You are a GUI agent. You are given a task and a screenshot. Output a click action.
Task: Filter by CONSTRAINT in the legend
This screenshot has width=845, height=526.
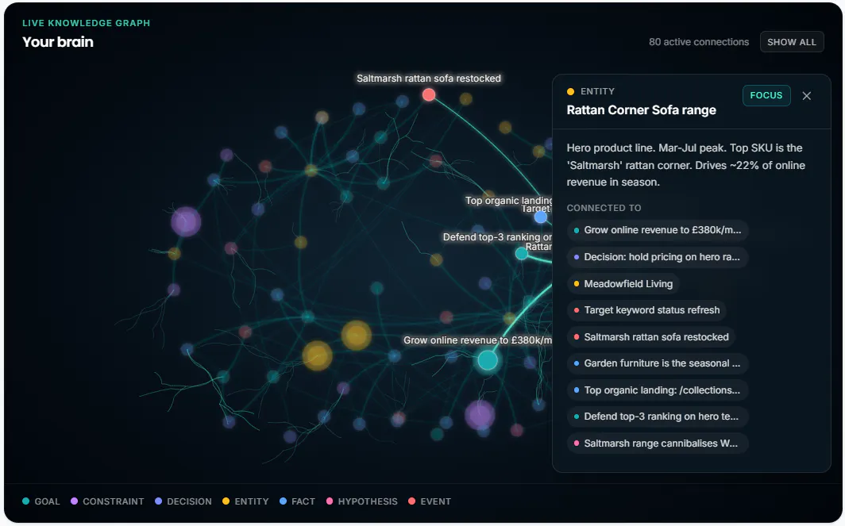(107, 501)
